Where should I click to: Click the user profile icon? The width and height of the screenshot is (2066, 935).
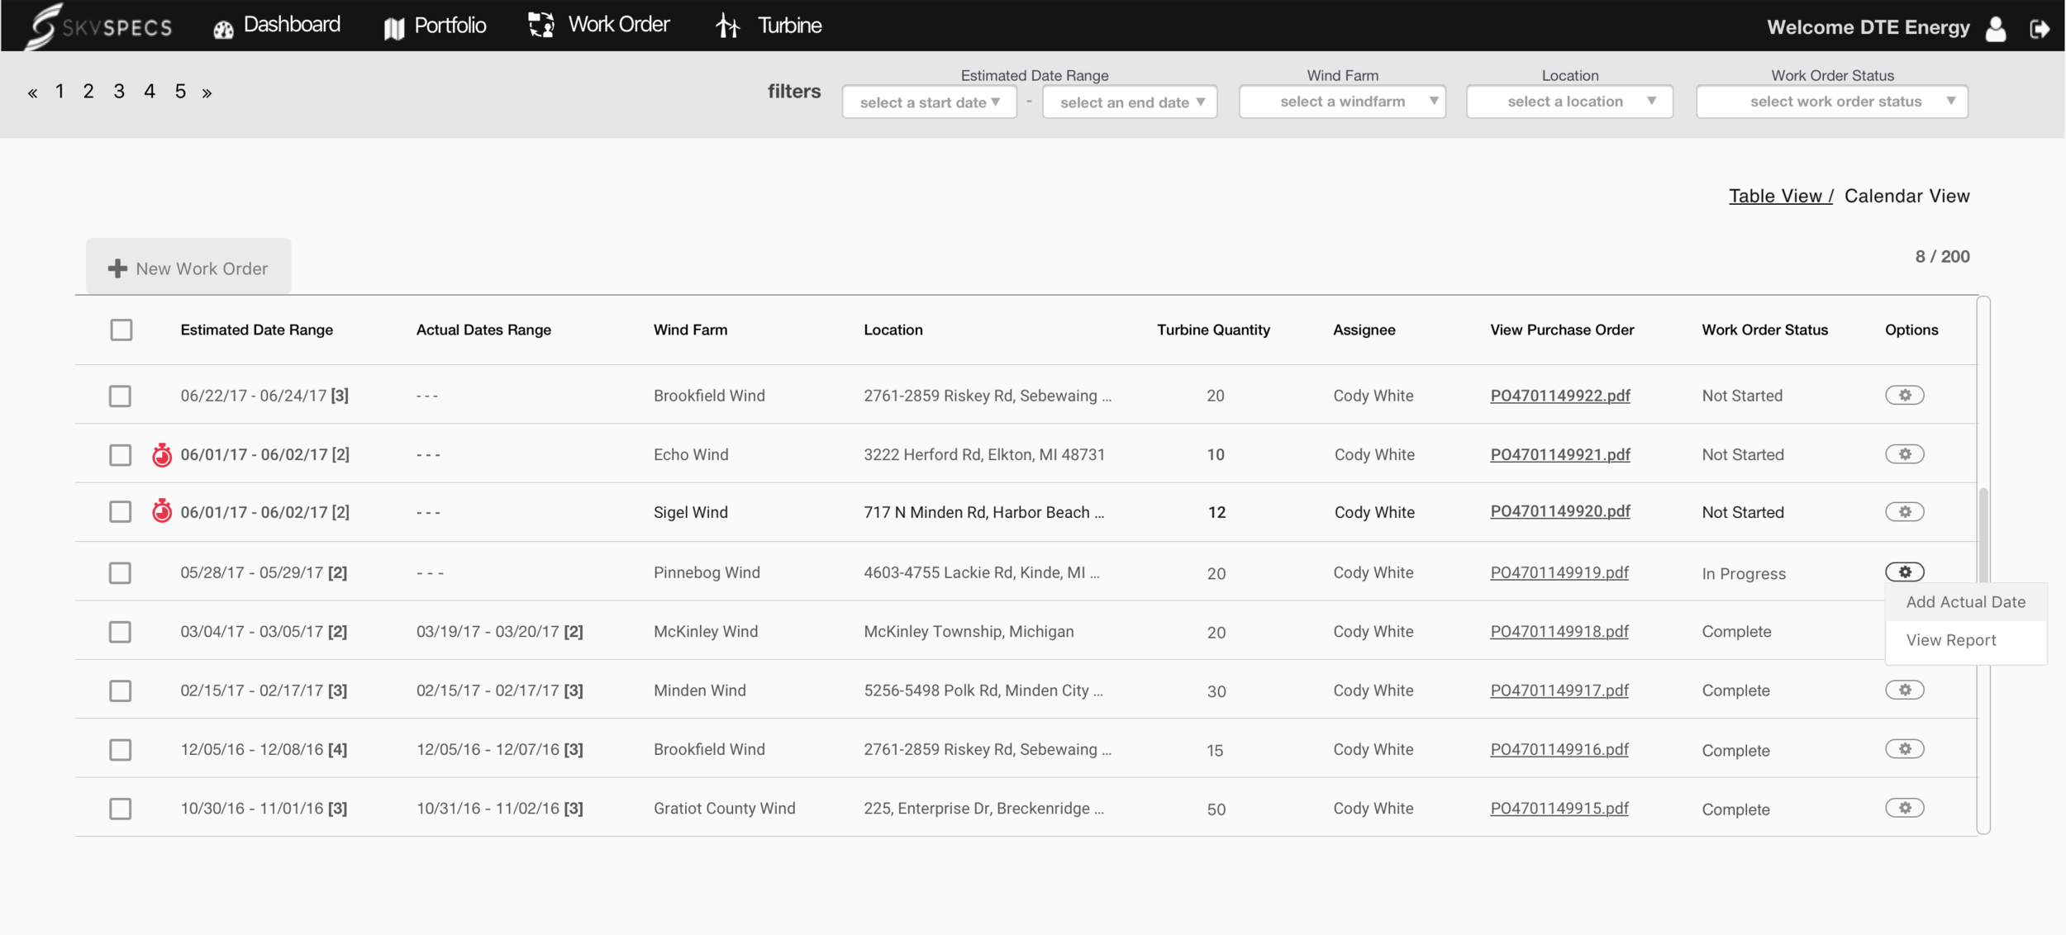[x=1996, y=29]
